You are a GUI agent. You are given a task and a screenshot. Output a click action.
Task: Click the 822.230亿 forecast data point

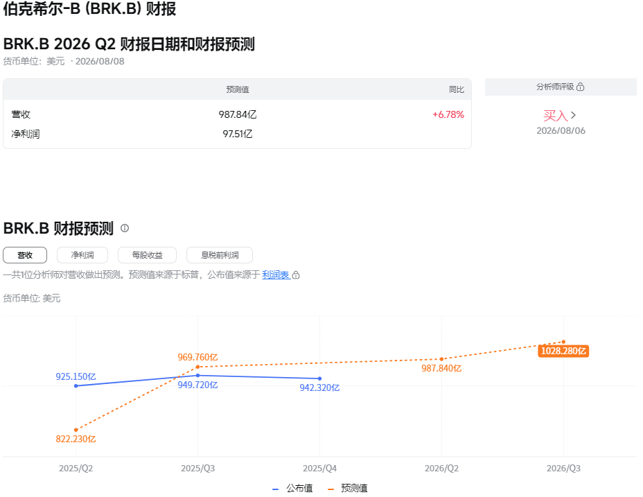(76, 430)
